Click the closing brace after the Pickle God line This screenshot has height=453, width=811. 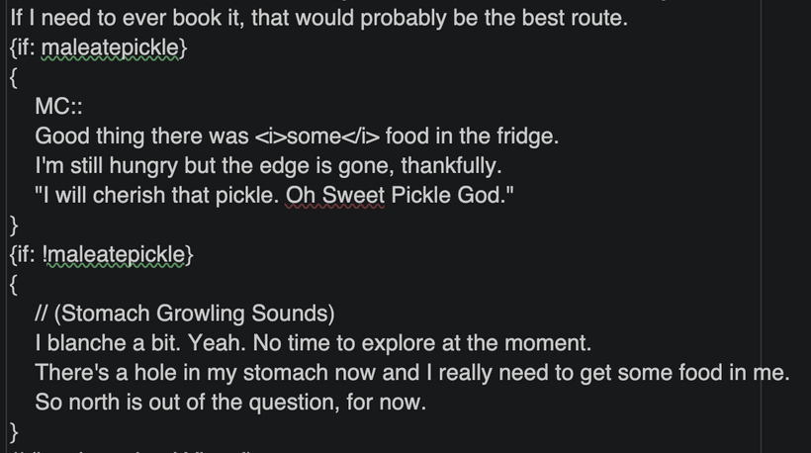(13, 225)
